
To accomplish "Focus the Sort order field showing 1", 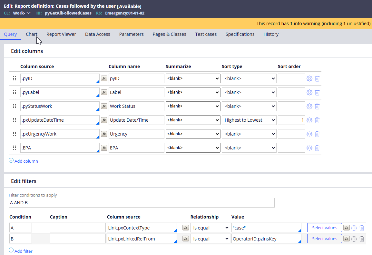I will pyautogui.click(x=291, y=120).
